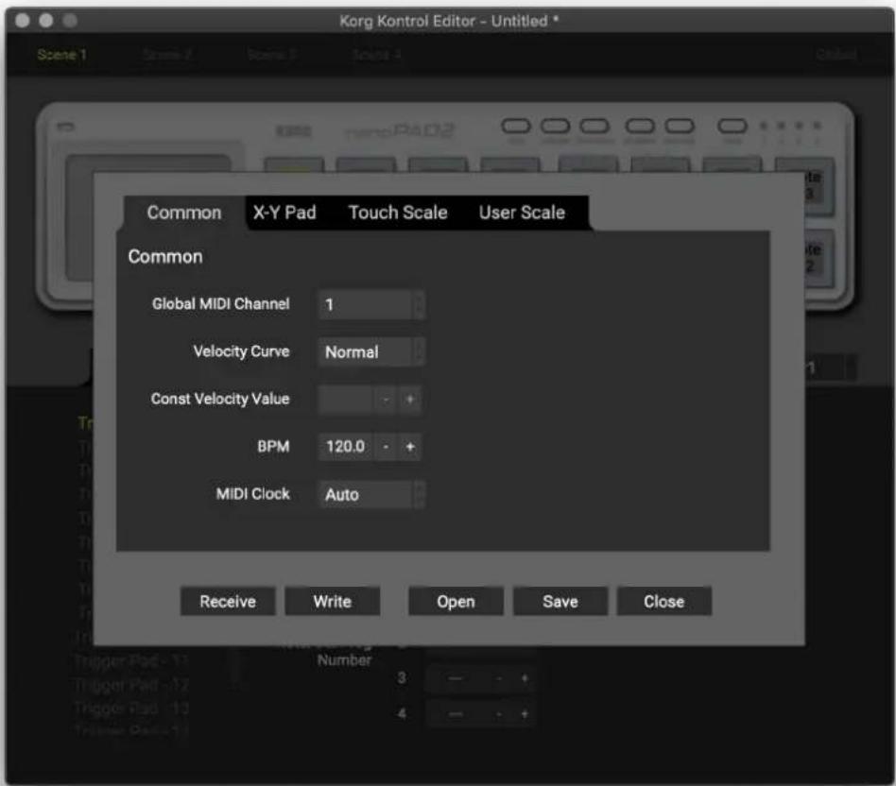Open the X-Y Pad tab

point(284,213)
